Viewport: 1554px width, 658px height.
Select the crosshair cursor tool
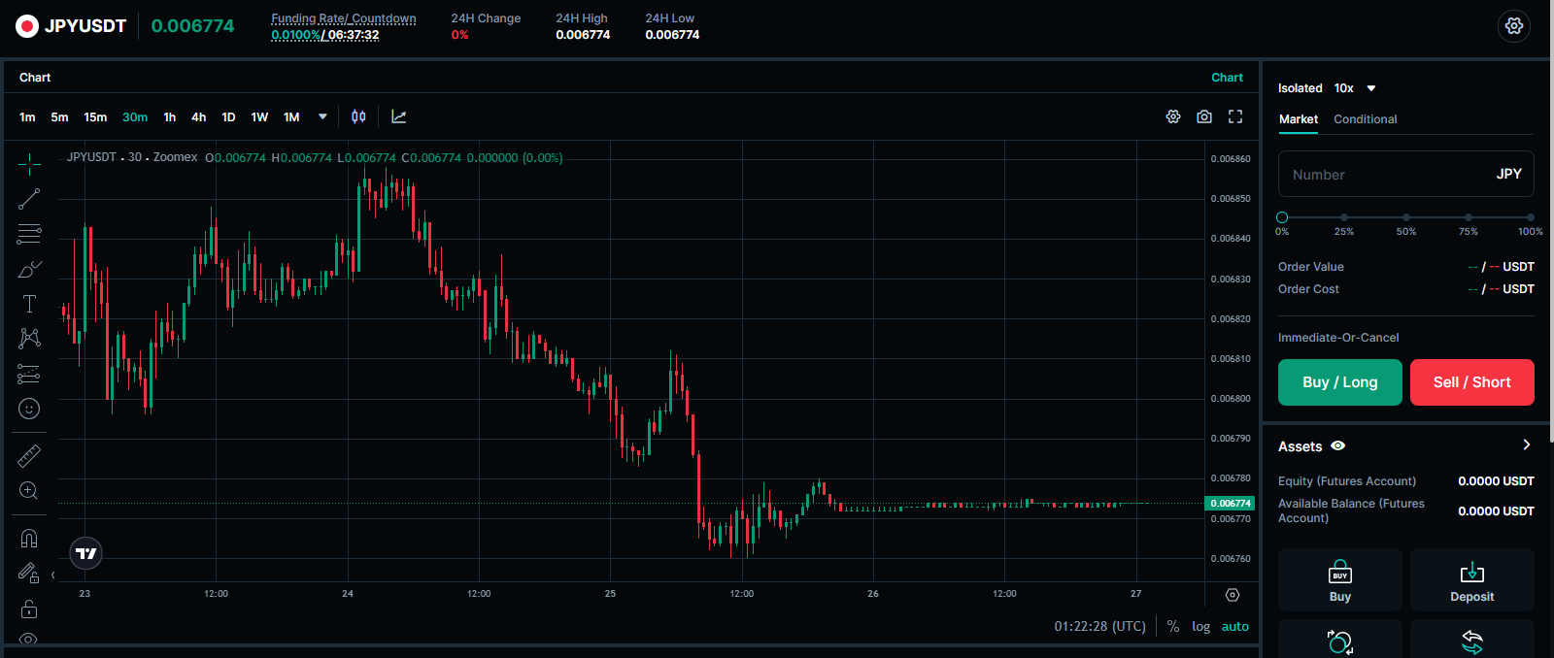point(29,163)
